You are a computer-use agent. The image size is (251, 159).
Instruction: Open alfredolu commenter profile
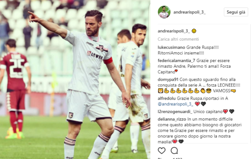[166, 98]
